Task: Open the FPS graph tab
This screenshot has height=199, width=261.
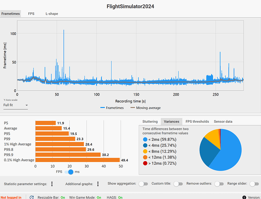Action: [31, 14]
